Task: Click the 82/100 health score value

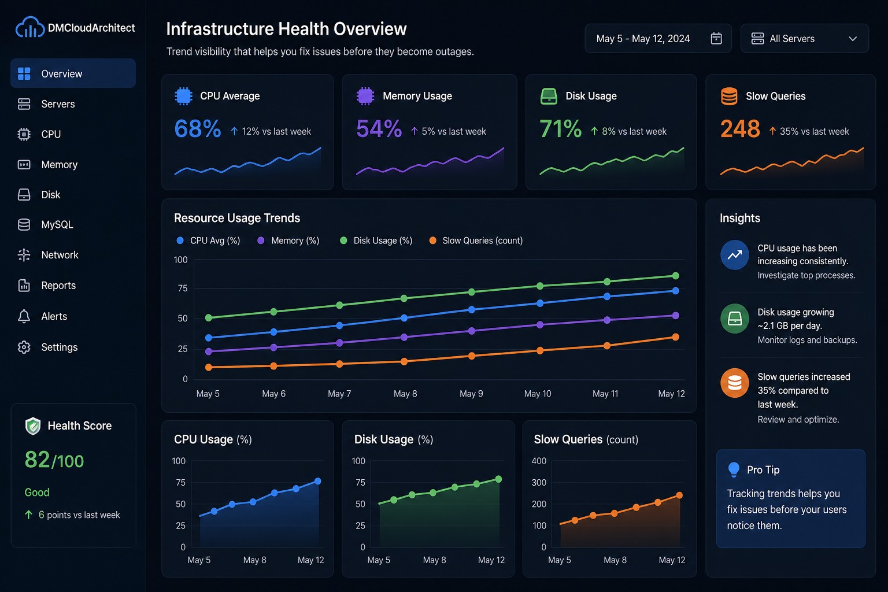Action: click(x=54, y=460)
